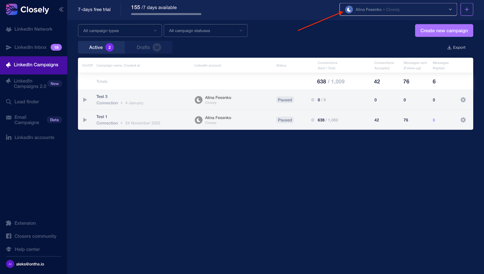Click the Email Campaigns envelope icon
Image resolution: width=484 pixels, height=274 pixels.
click(x=9, y=117)
